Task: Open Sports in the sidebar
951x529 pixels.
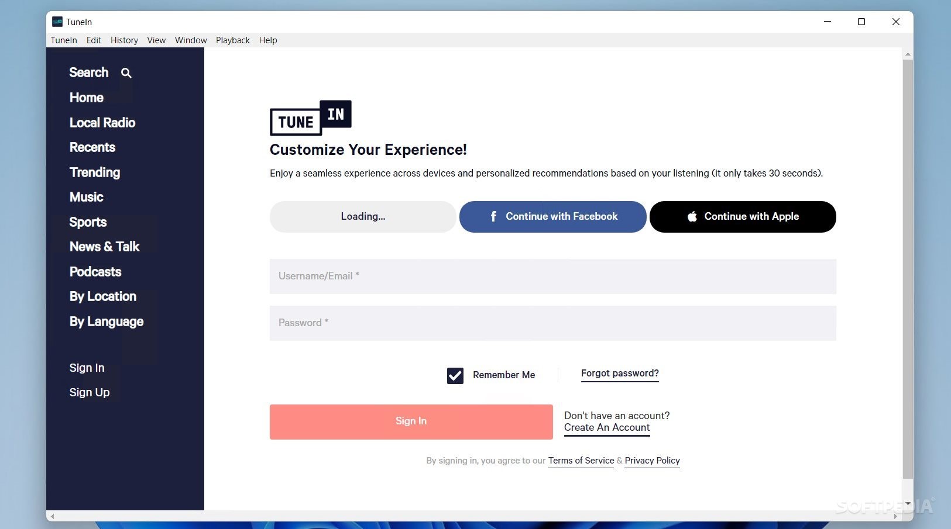Action: [88, 222]
